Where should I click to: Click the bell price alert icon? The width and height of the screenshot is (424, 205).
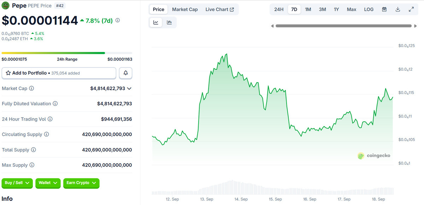[126, 73]
